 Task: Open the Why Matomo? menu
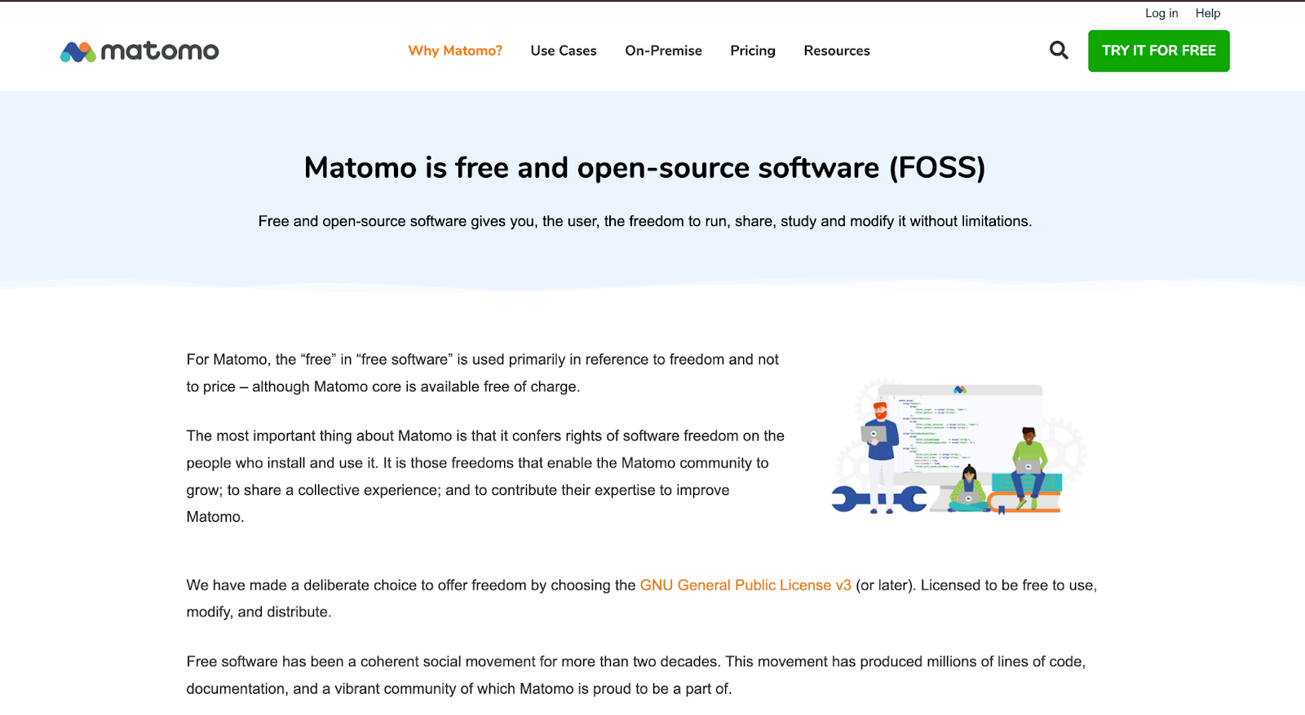point(455,51)
